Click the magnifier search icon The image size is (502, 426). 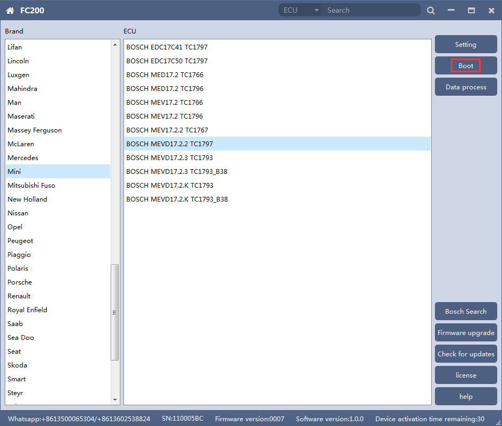431,11
